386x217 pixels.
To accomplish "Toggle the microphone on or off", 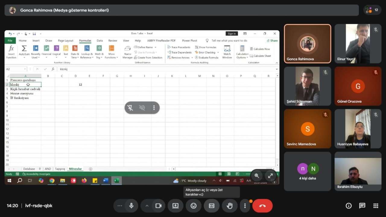I will point(131,206).
